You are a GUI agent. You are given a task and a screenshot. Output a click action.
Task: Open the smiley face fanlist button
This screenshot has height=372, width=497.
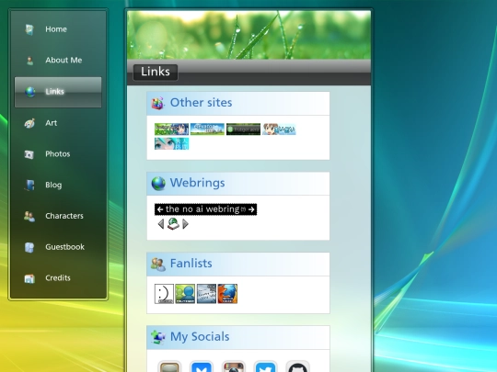pyautogui.click(x=164, y=294)
